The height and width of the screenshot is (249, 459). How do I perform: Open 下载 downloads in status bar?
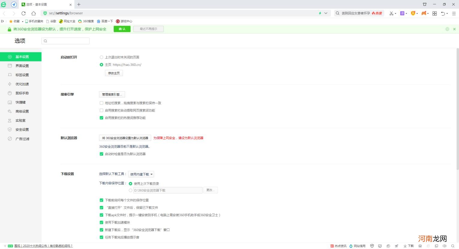(x=409, y=246)
